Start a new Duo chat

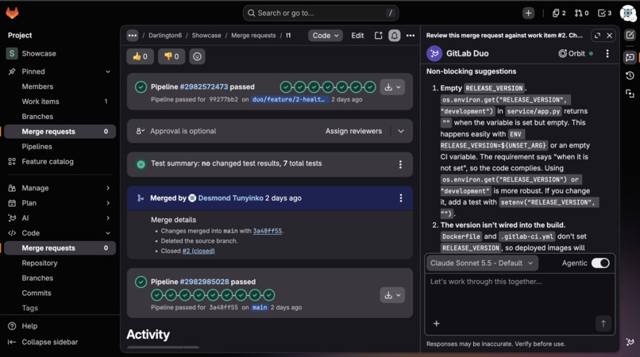point(630,36)
